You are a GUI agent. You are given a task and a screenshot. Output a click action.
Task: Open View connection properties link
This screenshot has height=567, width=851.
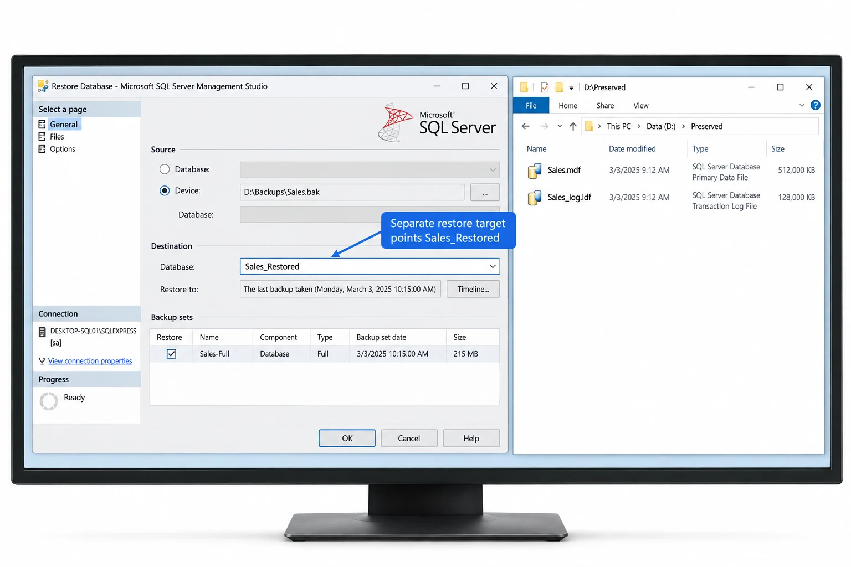click(x=90, y=361)
